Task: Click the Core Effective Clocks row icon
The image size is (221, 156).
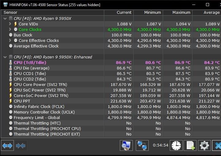Action: pyautogui.click(x=16, y=40)
